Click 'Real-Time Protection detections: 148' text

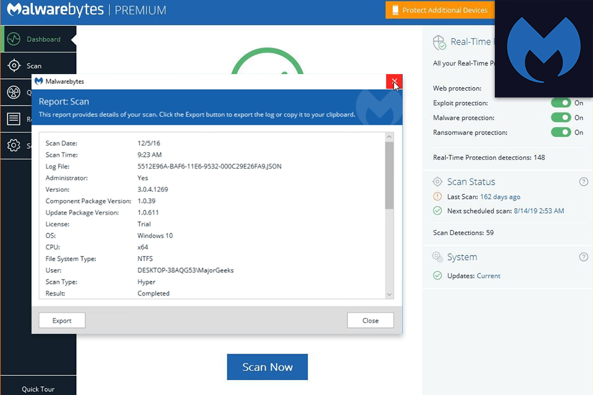[489, 157]
